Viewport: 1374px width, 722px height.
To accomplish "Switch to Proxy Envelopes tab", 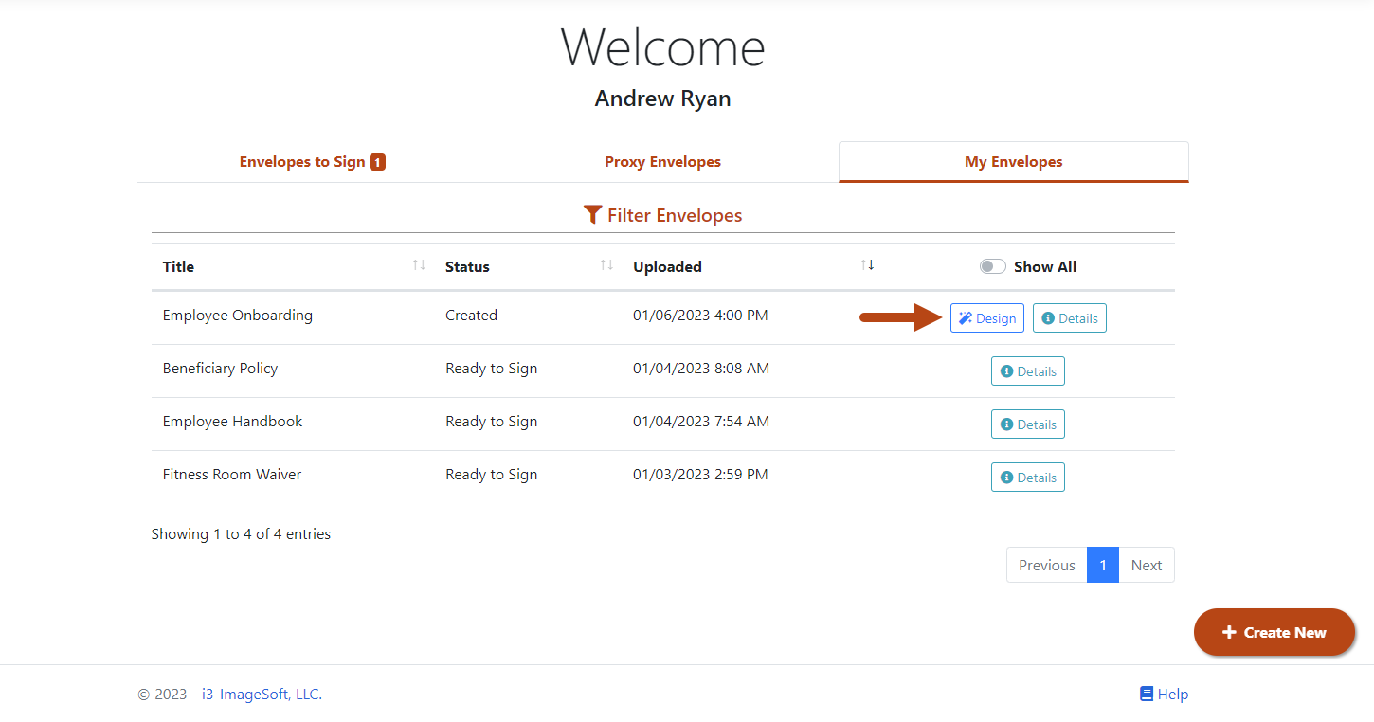I will [x=662, y=162].
